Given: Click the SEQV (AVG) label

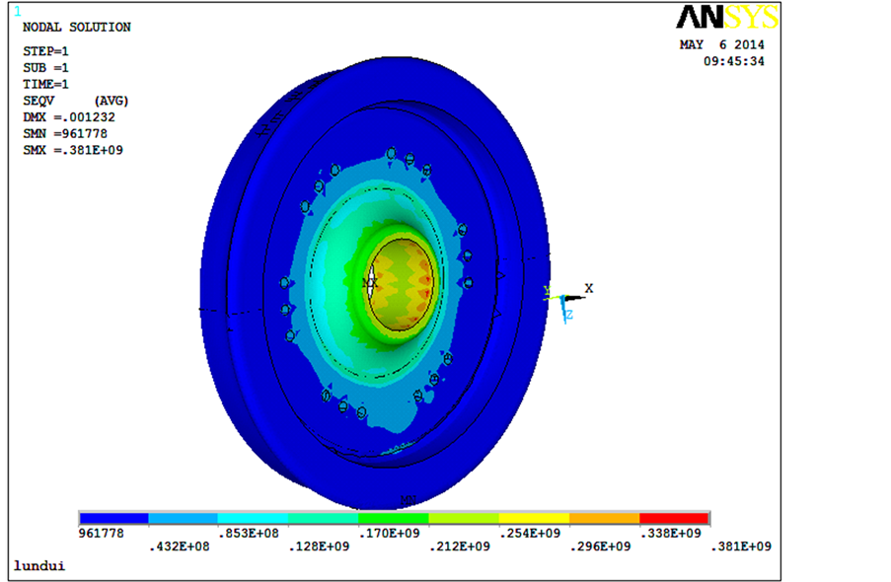Looking at the screenshot, I should tap(76, 101).
